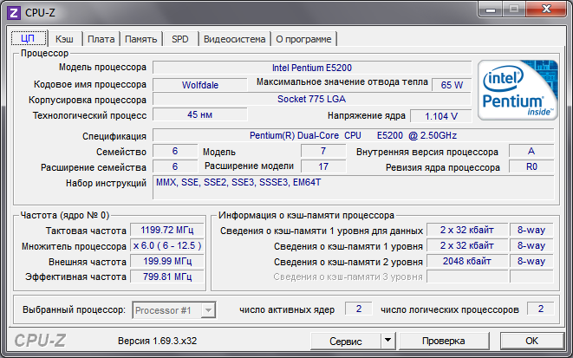Image resolution: width=573 pixels, height=358 pixels.
Task: Open the Сервис dropdown arrow
Action: (x=387, y=341)
